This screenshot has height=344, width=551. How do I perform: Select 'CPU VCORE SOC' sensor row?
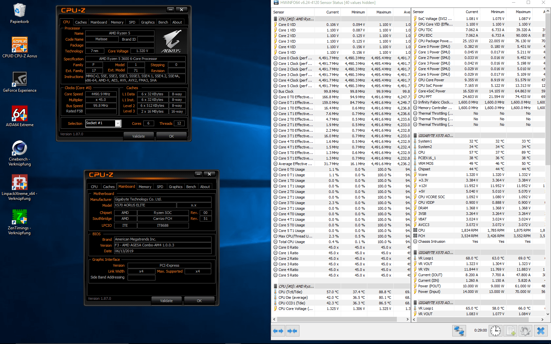click(479, 197)
